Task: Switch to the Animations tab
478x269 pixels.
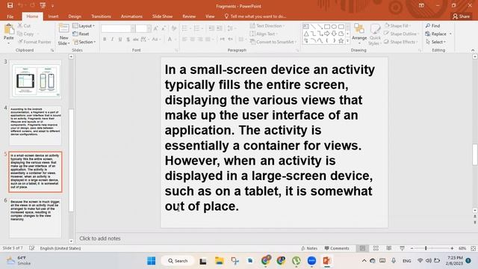Action: click(131, 16)
